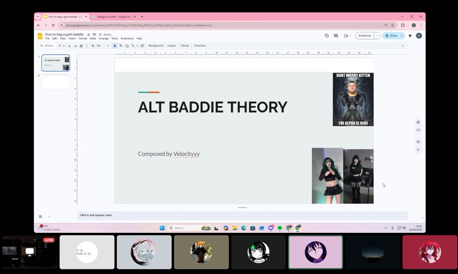The width and height of the screenshot is (458, 274).
Task: Click the taskbar volume speaker icon
Action: (404, 228)
